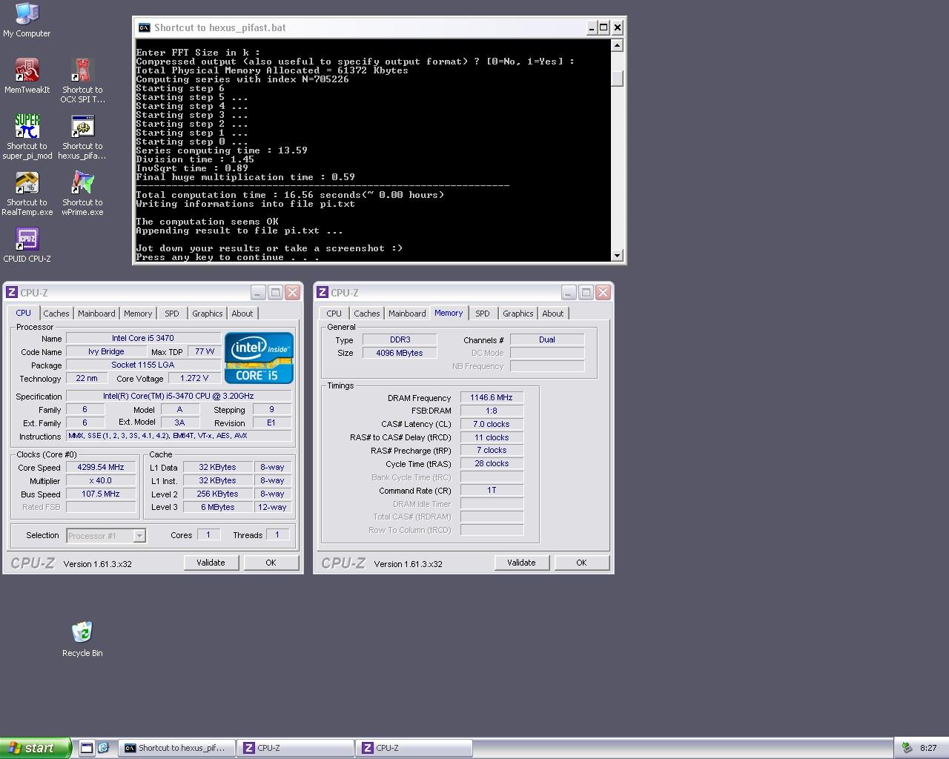Activate second CPU-Z taskbar button
The height and width of the screenshot is (759, 949).
point(414,748)
